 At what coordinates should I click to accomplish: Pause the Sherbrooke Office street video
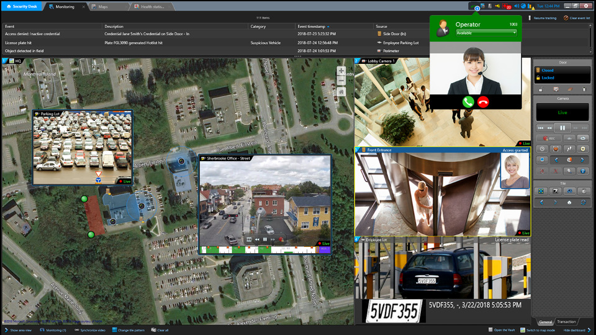coord(265,239)
